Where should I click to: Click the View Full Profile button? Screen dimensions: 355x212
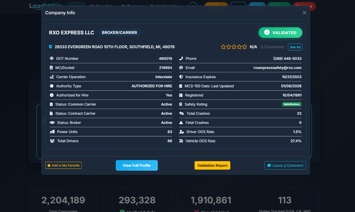(x=137, y=165)
